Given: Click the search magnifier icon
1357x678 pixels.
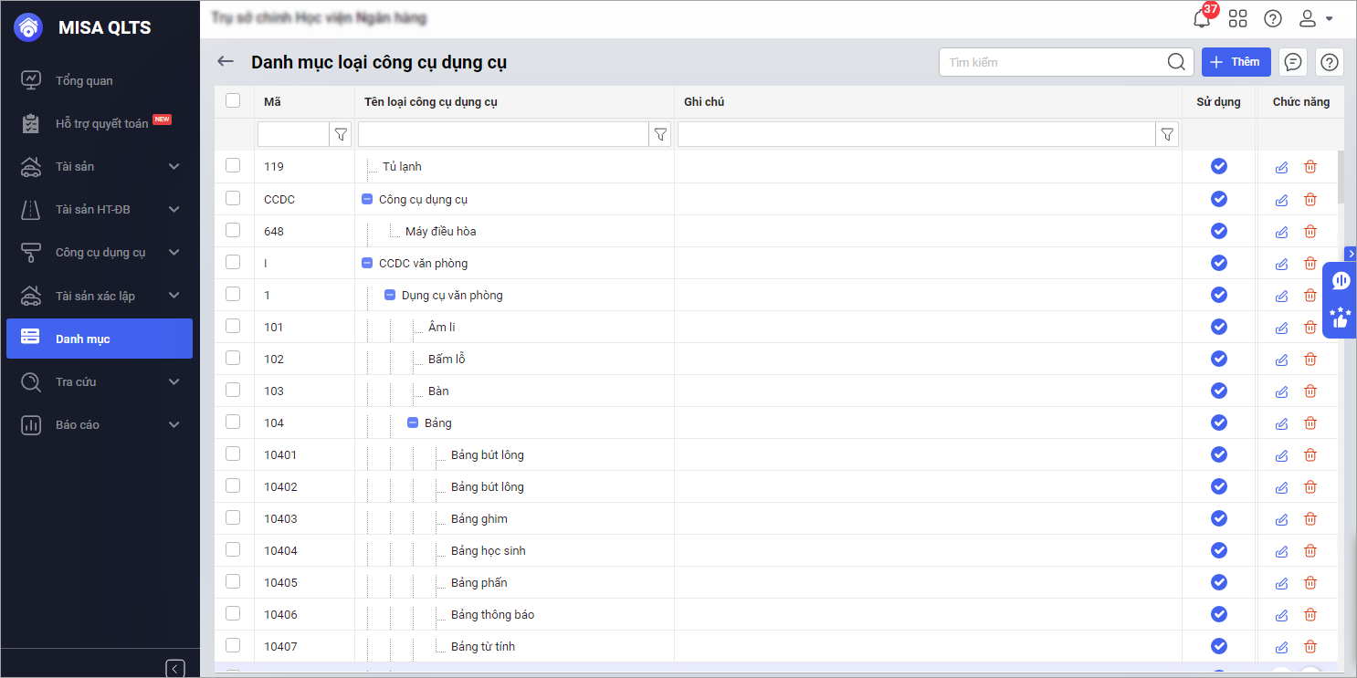Looking at the screenshot, I should click(x=1176, y=62).
